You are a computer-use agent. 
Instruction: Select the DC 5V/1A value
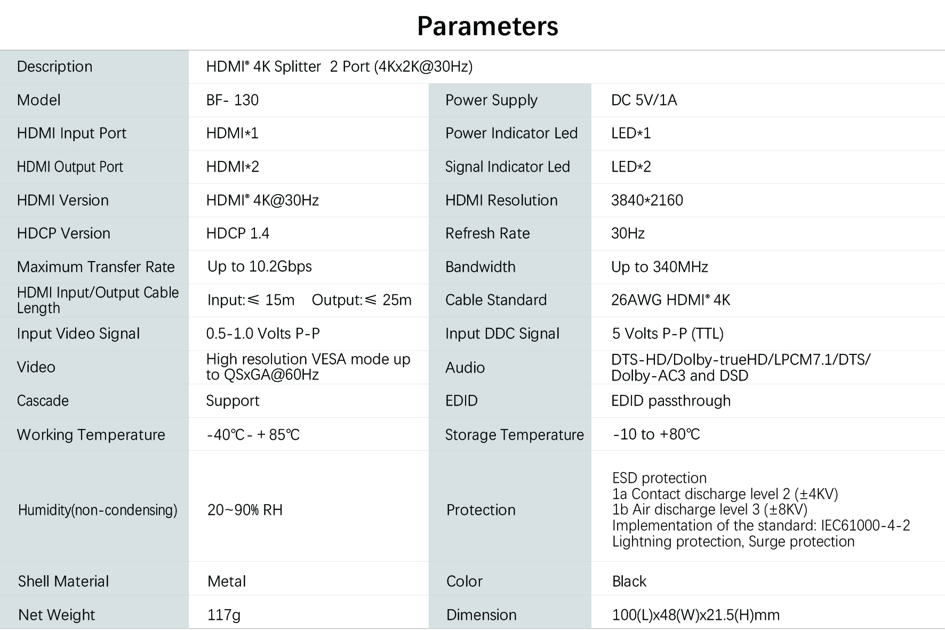click(x=644, y=100)
